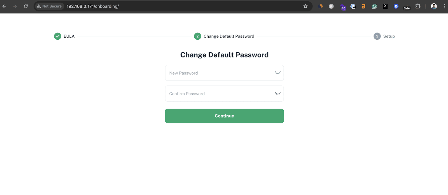Open the Chrome profile avatar menu
448x195 pixels.
click(434, 6)
